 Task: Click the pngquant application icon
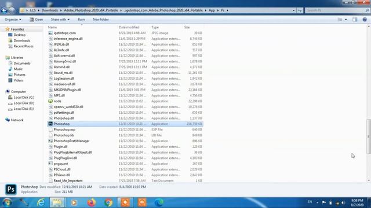coord(50,164)
